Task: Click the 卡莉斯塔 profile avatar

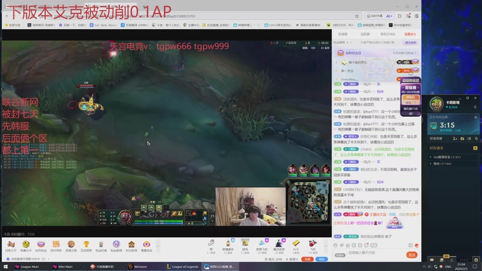Action: click(x=436, y=104)
